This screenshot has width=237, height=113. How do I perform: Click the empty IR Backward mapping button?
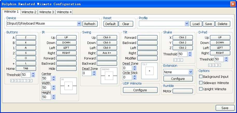coord(66,63)
